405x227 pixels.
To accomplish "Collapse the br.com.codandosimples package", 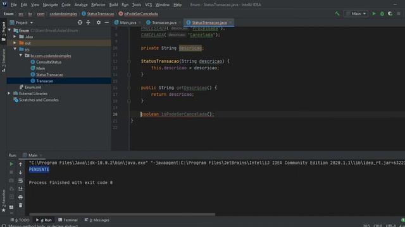I will point(21,55).
